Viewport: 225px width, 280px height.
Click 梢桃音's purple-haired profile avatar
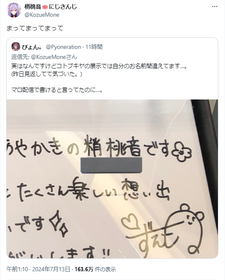point(14,10)
